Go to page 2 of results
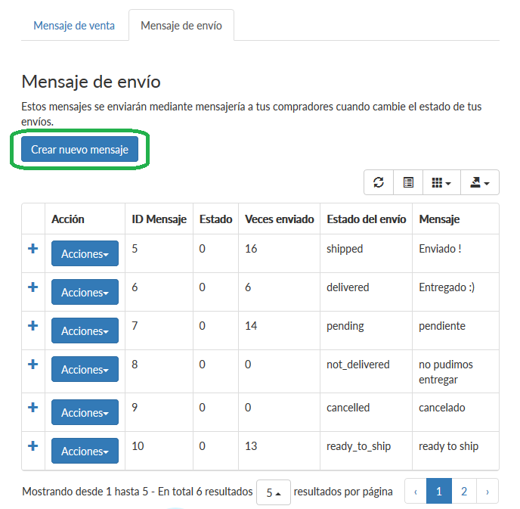This screenshot has height=509, width=520. click(x=464, y=491)
